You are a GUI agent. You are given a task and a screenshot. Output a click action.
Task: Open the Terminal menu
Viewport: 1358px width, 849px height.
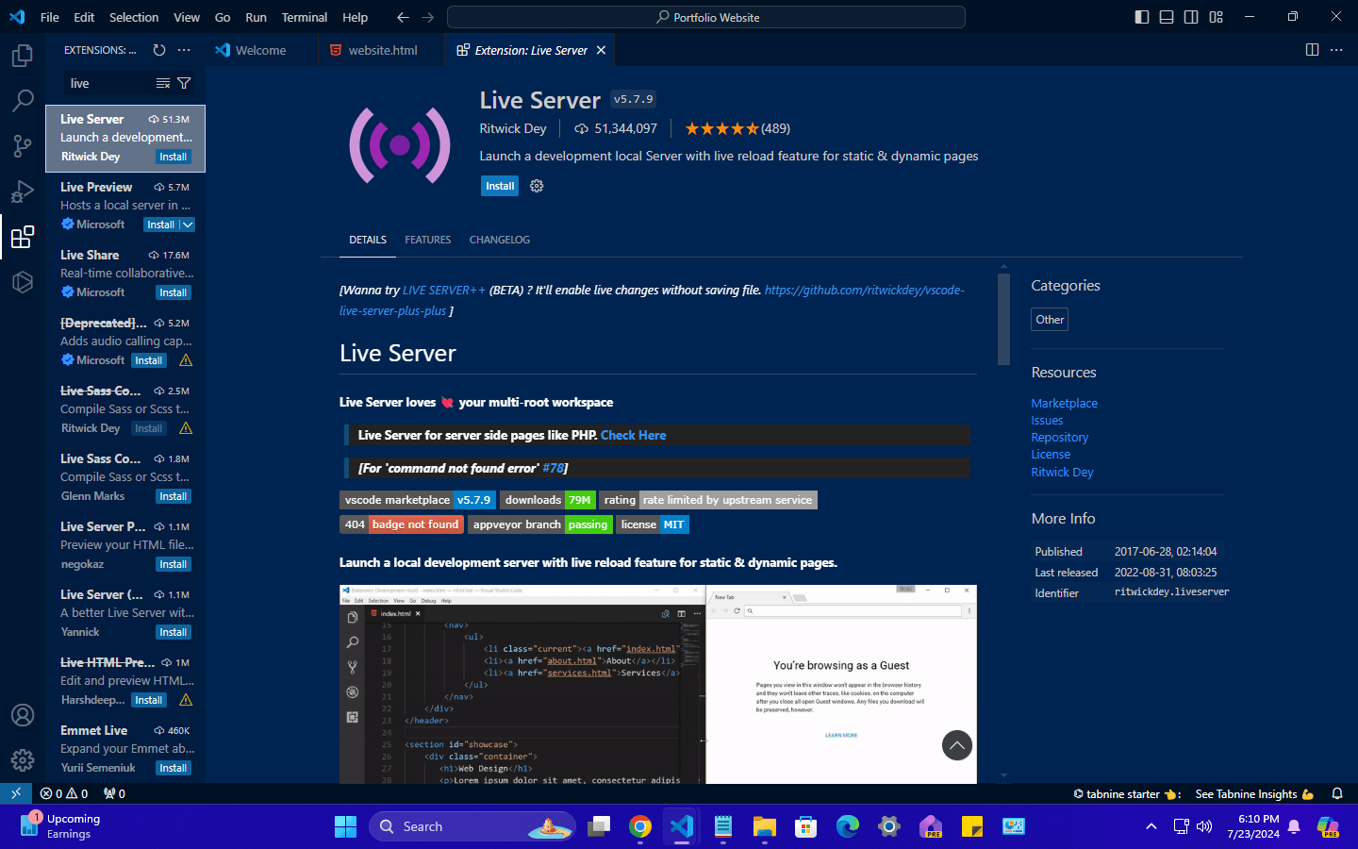click(x=305, y=17)
